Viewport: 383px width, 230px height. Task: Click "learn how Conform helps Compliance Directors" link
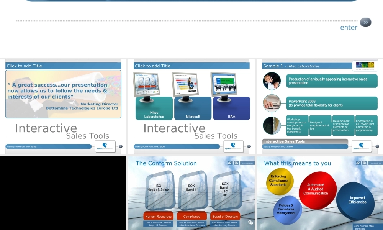tap(191, 224)
